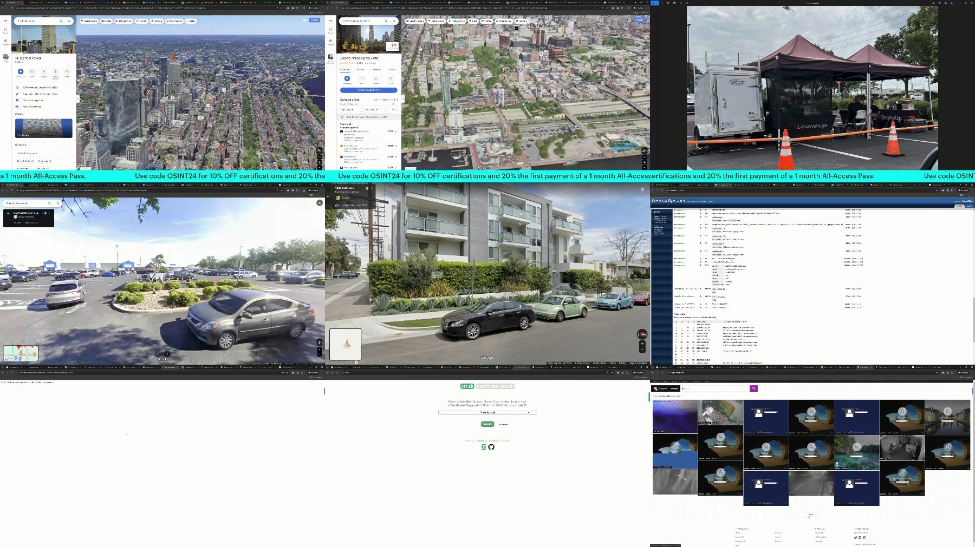Open the GitHub icon on crt.sh
975x547 pixels.
(491, 447)
